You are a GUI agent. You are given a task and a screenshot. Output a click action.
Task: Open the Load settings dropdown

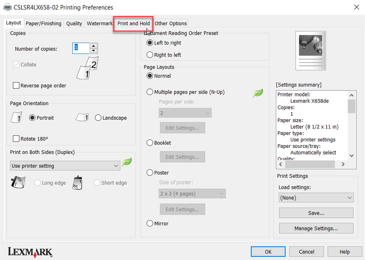point(316,198)
